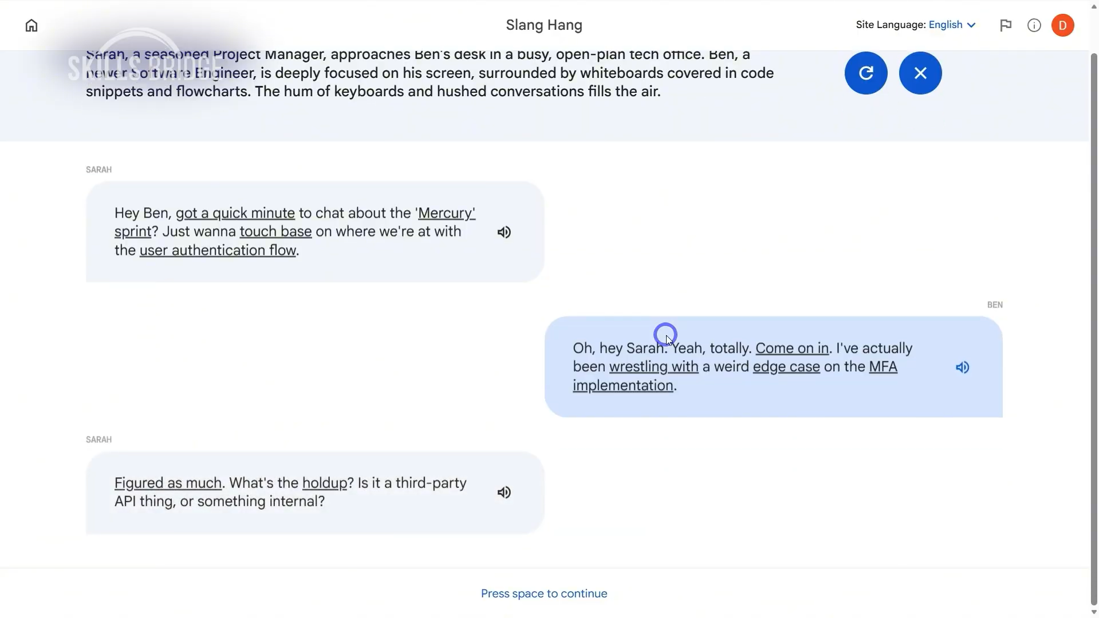
Task: Close the conversation with the X button
Action: tap(920, 73)
